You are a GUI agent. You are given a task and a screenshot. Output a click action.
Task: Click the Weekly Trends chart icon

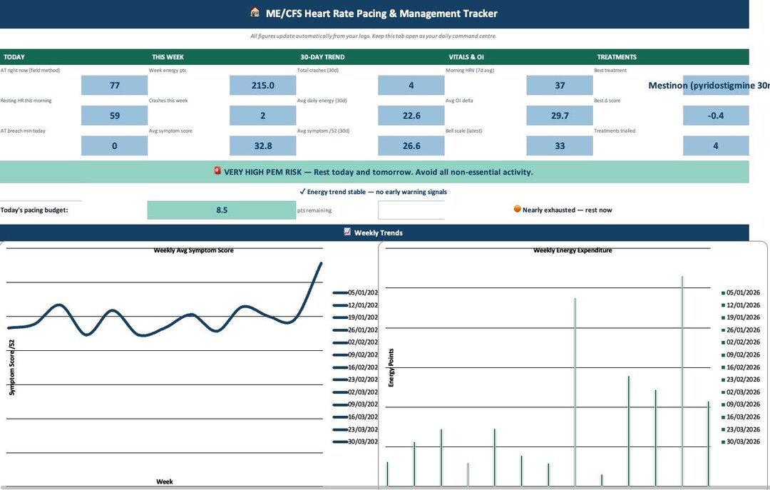pos(347,232)
